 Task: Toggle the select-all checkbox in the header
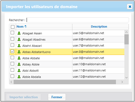coord(13,27)
